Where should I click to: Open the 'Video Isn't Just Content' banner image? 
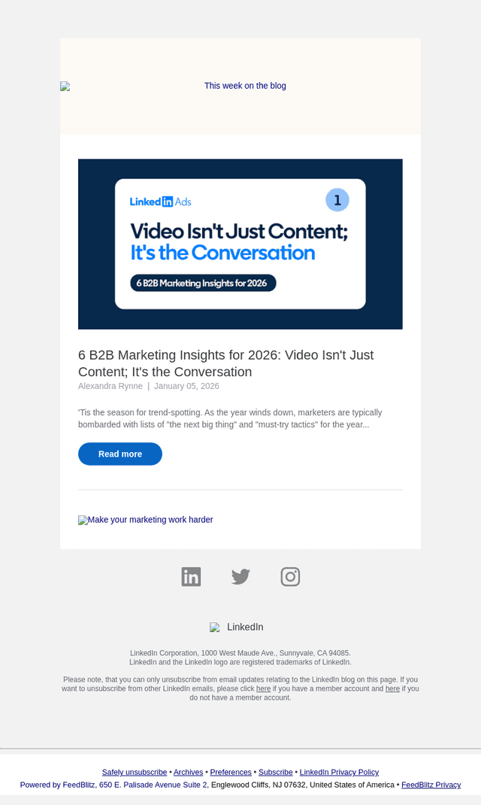[240, 244]
